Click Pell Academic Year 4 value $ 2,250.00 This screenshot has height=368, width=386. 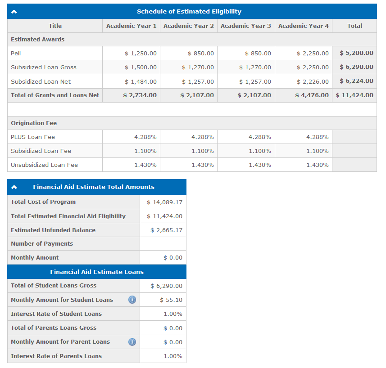(x=313, y=54)
